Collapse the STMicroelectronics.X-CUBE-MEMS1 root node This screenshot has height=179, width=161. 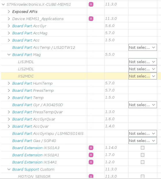click(x=3, y=5)
